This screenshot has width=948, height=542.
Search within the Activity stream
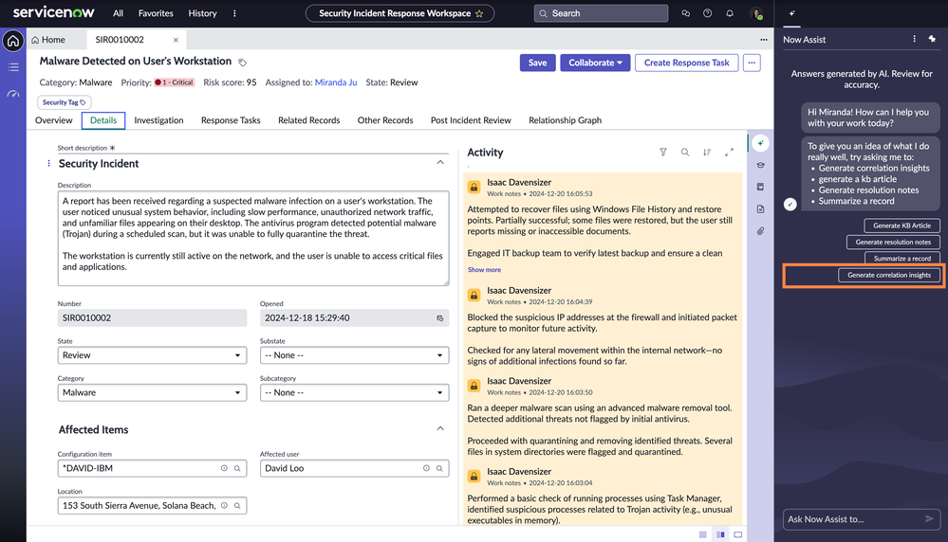point(685,153)
